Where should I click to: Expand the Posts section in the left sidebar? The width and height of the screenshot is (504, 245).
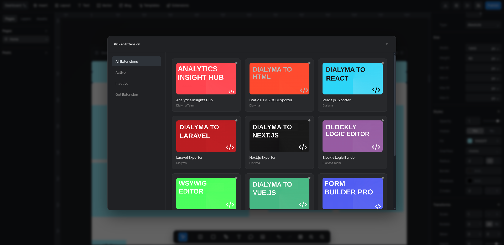pyautogui.click(x=46, y=52)
